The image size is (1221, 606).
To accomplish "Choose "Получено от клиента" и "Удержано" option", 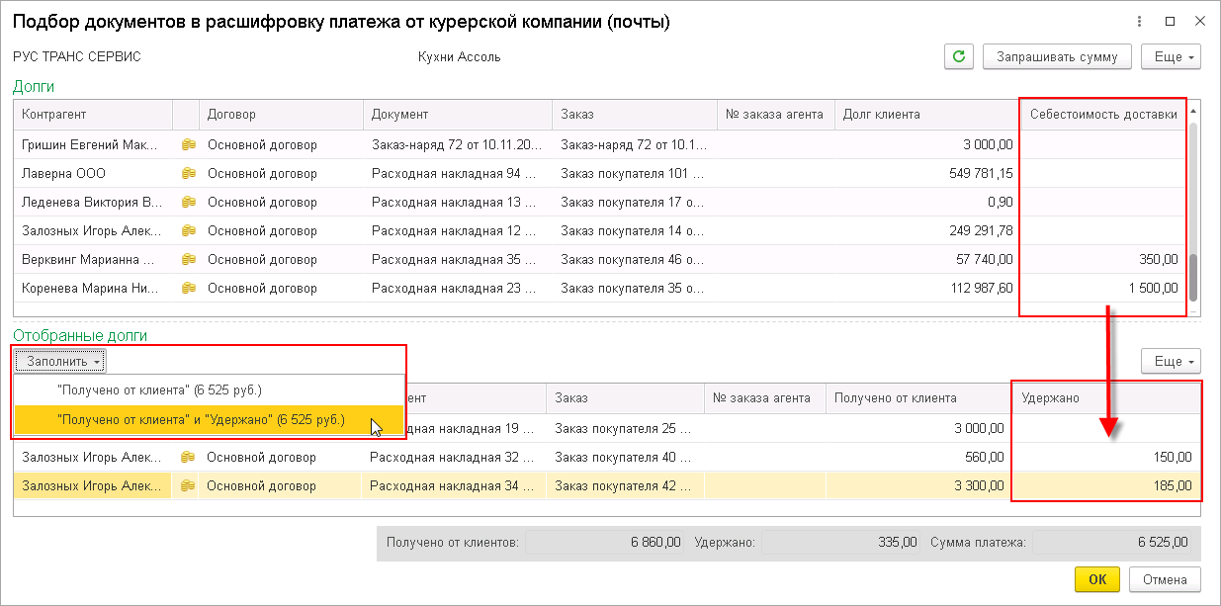I will 202,419.
